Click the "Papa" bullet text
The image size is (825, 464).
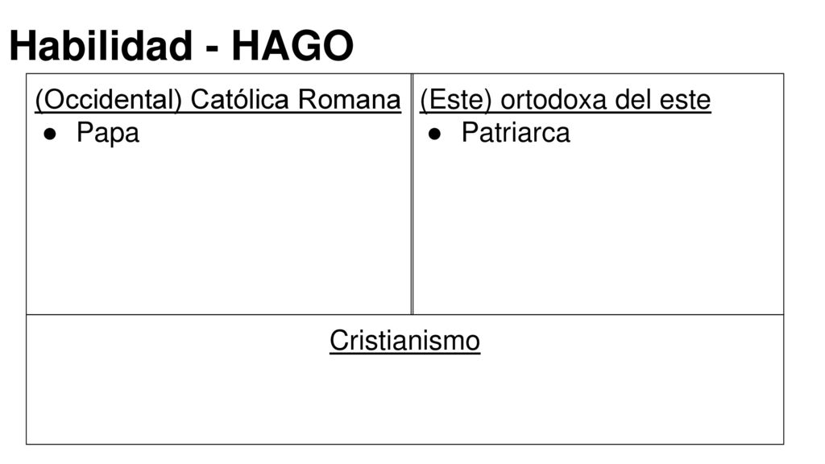(x=108, y=133)
